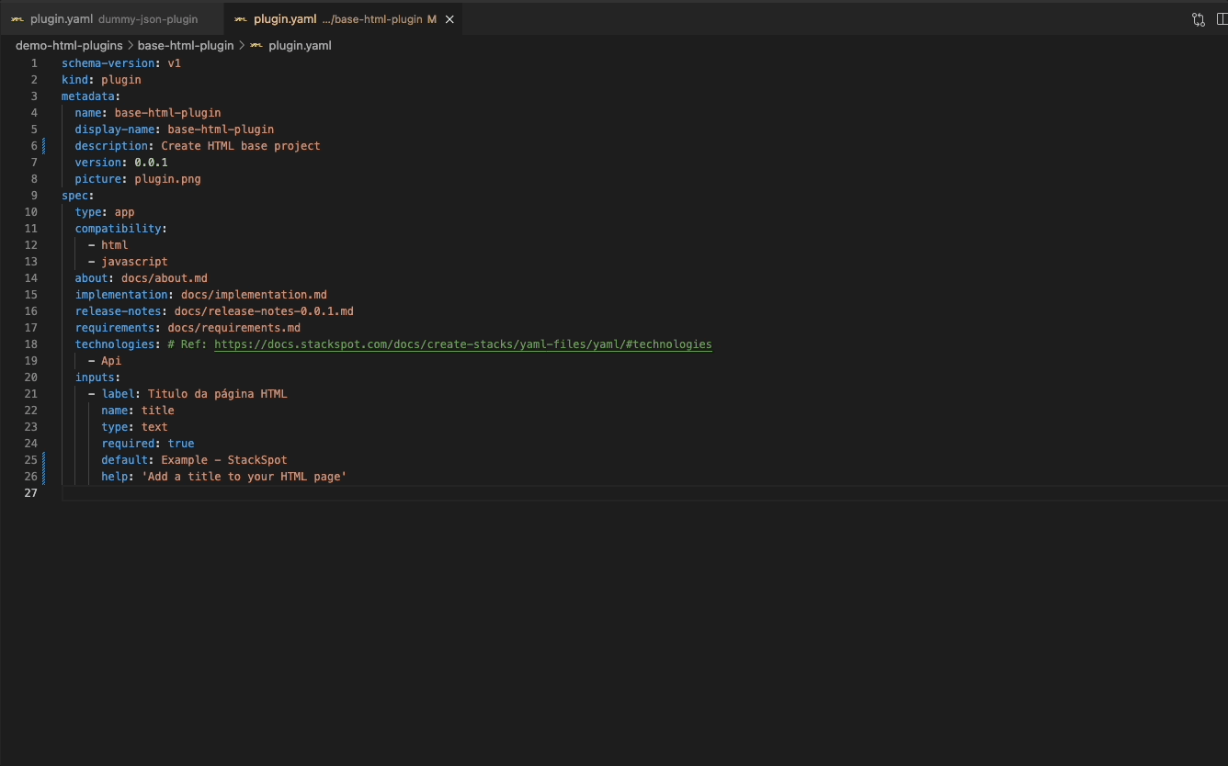Image resolution: width=1228 pixels, height=766 pixels.
Task: Expand the breadcrumb chevron after demo-html-plugins
Action: click(x=130, y=45)
